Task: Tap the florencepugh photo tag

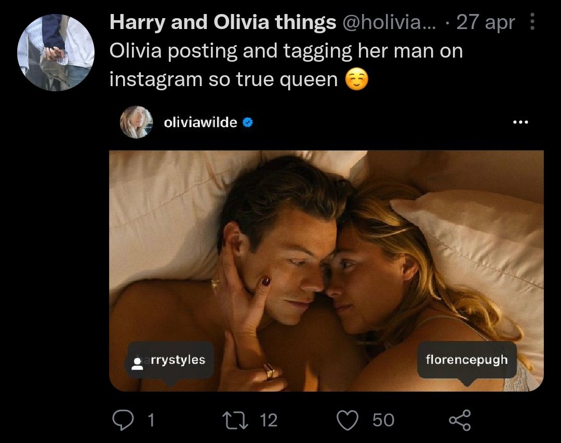Action: click(x=467, y=359)
